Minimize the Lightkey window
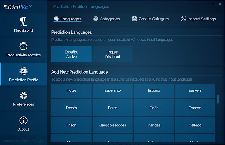 tap(213, 4)
